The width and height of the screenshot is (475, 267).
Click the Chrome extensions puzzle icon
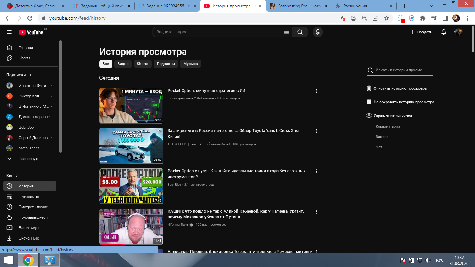423,18
